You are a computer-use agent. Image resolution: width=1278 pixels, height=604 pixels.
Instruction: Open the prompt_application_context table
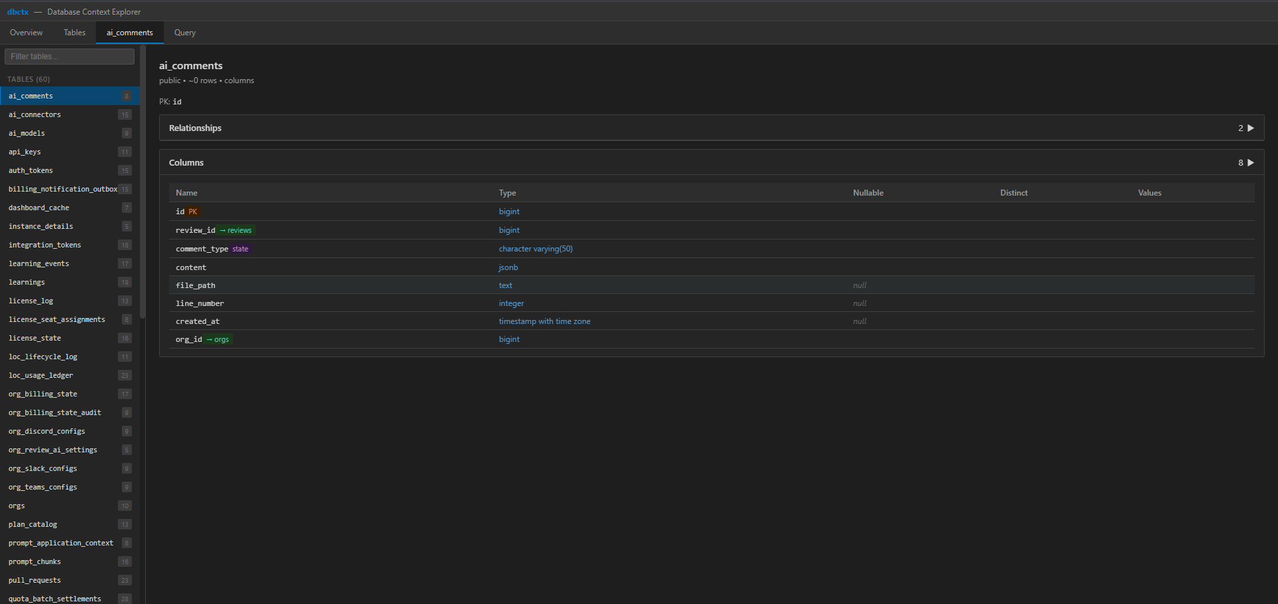pyautogui.click(x=70, y=543)
